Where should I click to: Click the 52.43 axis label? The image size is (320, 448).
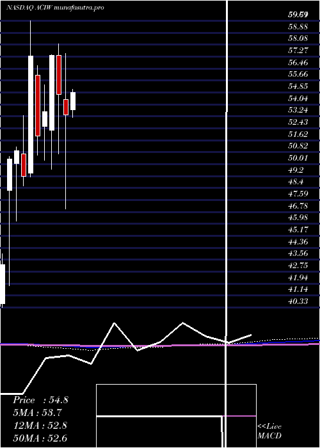298,122
